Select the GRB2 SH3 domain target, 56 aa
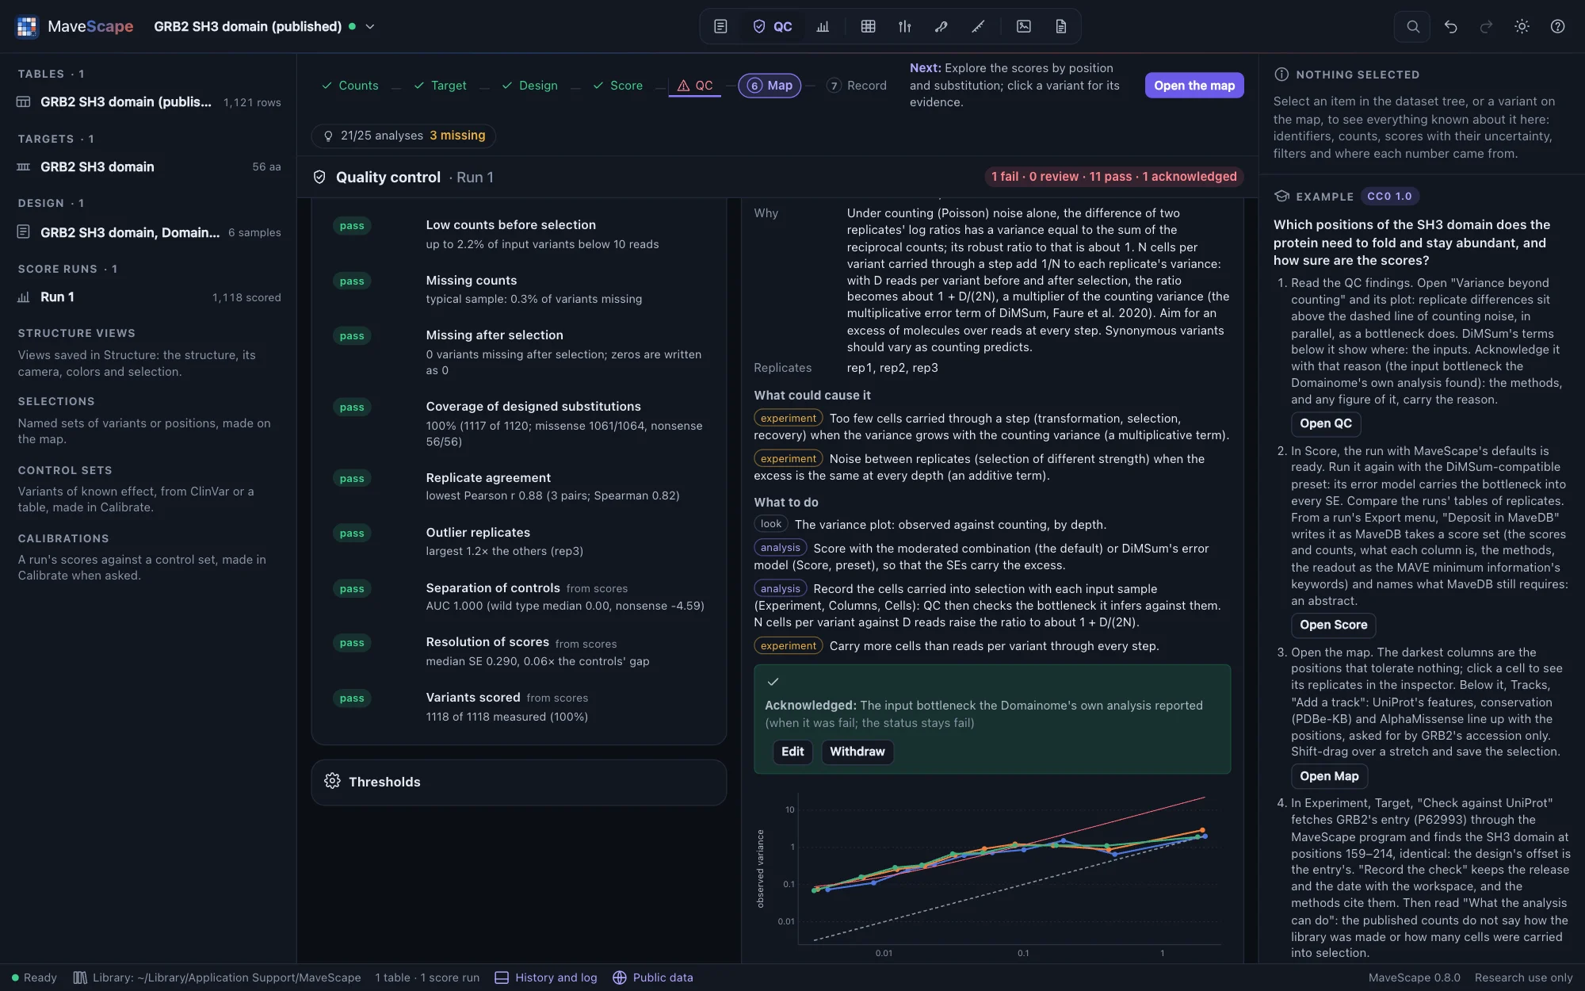The height and width of the screenshot is (991, 1585). click(x=148, y=166)
